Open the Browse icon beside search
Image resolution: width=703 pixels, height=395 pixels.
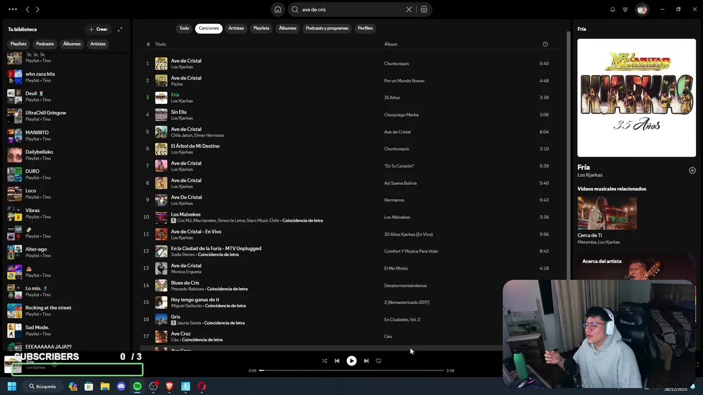[x=424, y=9]
